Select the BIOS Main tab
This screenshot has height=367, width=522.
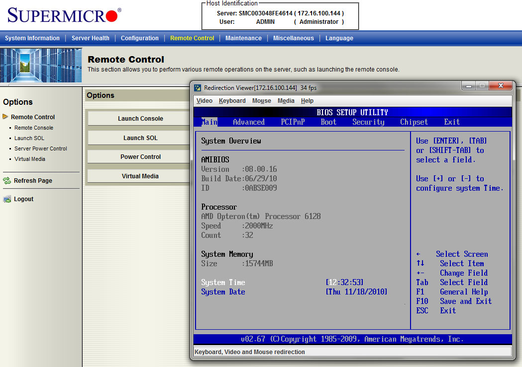209,122
